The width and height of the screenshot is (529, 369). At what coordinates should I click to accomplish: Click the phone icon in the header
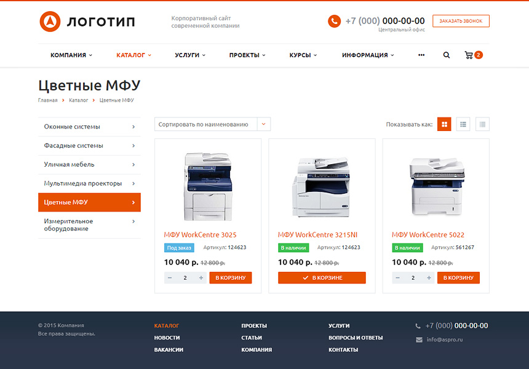click(334, 20)
